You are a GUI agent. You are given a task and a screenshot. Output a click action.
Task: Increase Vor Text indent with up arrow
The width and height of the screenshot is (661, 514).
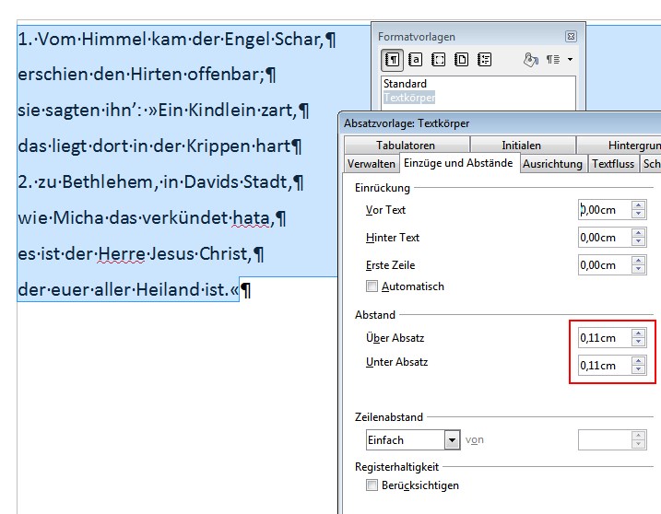coord(639,205)
